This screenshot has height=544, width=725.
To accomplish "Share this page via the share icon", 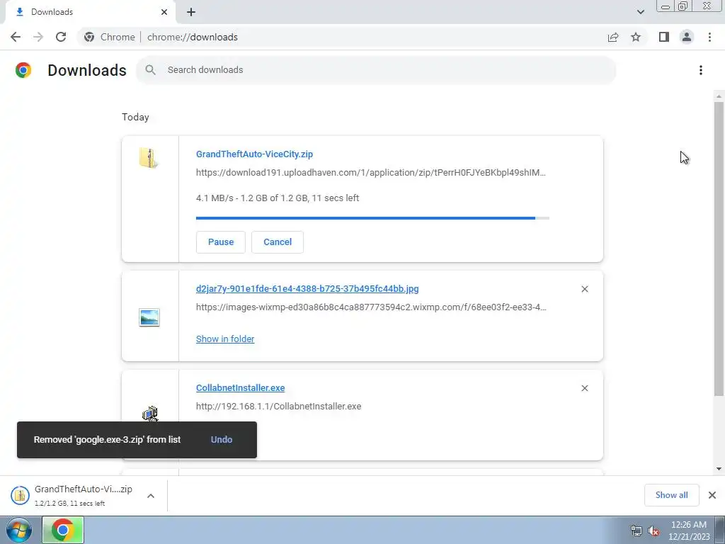I will point(613,37).
